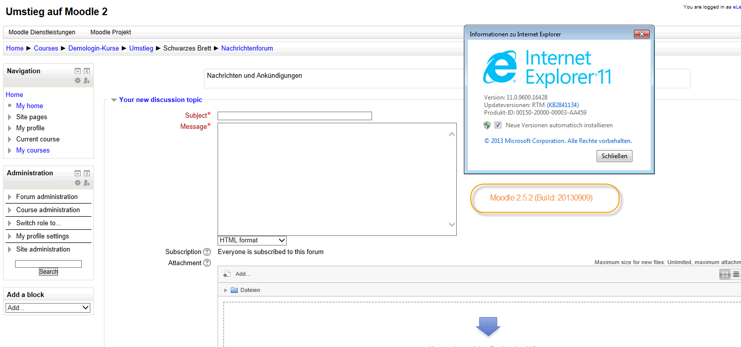741x347 pixels.
Task: Expand the Dateien folder tree arrow
Action: click(x=226, y=290)
